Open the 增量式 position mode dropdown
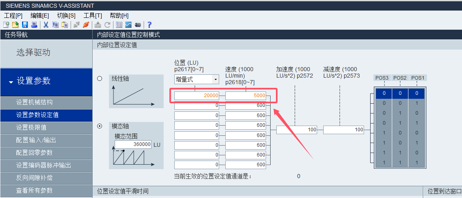This screenshot has width=462, height=198. (196, 79)
